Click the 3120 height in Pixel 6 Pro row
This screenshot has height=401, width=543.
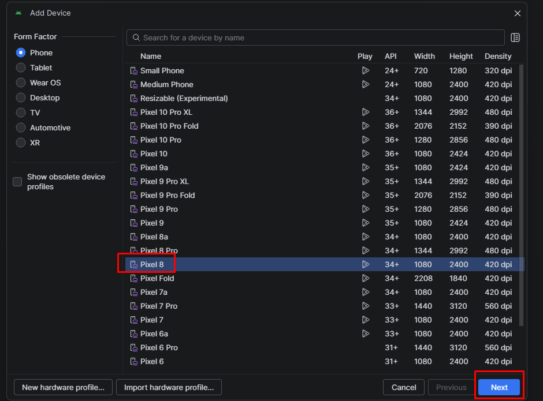[458, 347]
